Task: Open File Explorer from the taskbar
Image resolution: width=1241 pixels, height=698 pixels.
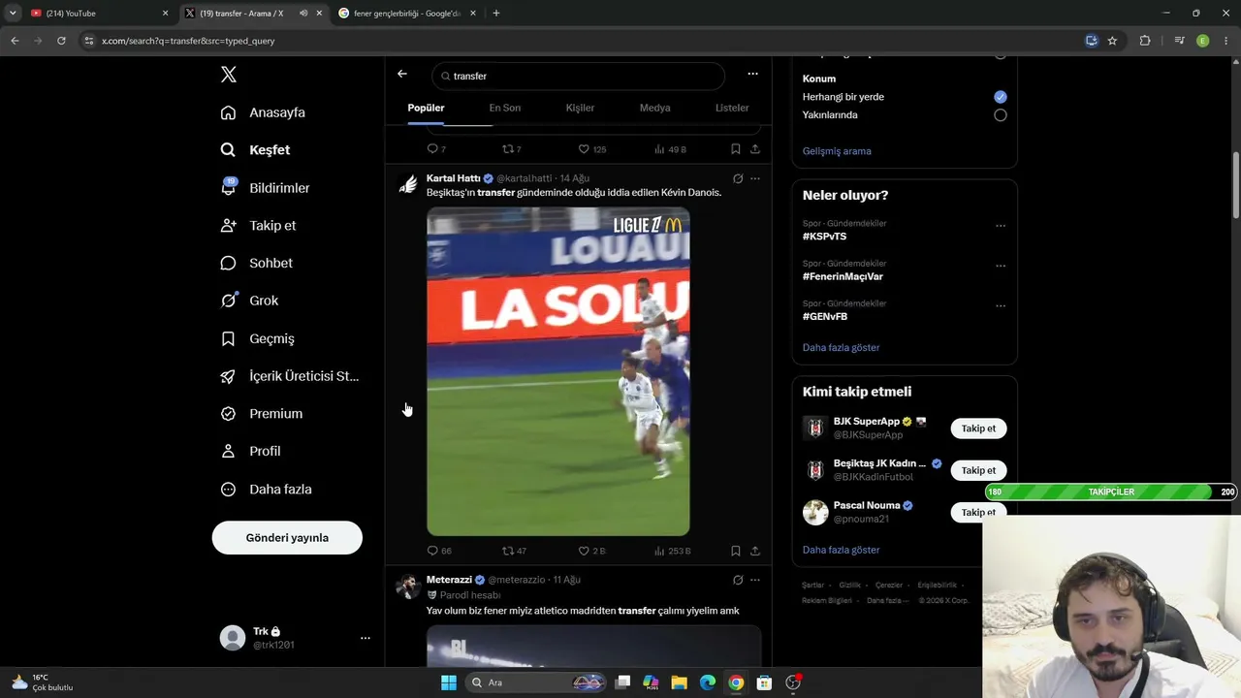Action: [x=680, y=682]
